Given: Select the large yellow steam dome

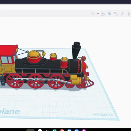Looking at the screenshot, I should tap(34, 54).
